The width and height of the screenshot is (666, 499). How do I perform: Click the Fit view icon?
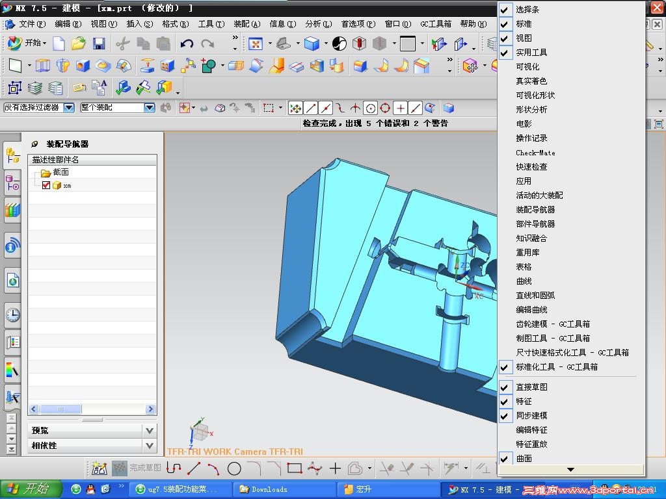(255, 44)
